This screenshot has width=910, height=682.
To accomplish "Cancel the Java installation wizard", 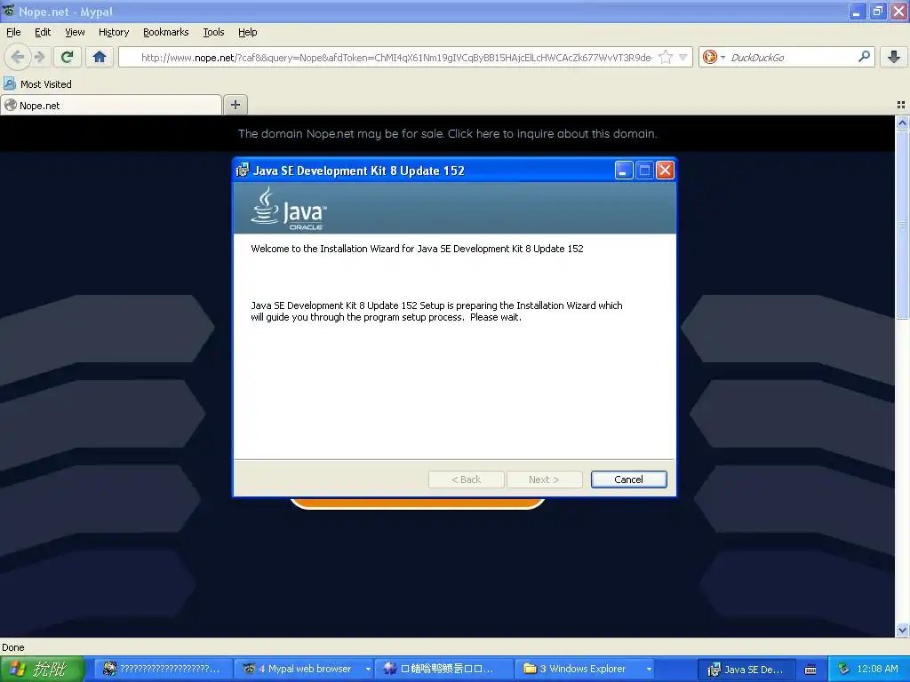I will tap(628, 480).
